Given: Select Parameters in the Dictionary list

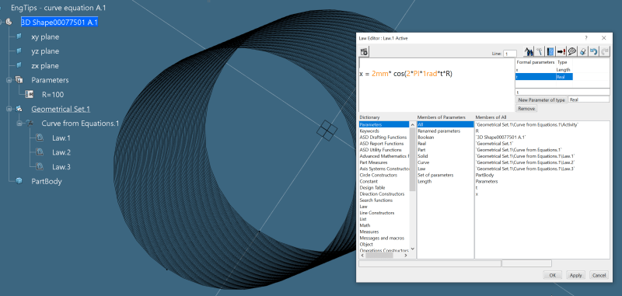Looking at the screenshot, I should (384, 124).
